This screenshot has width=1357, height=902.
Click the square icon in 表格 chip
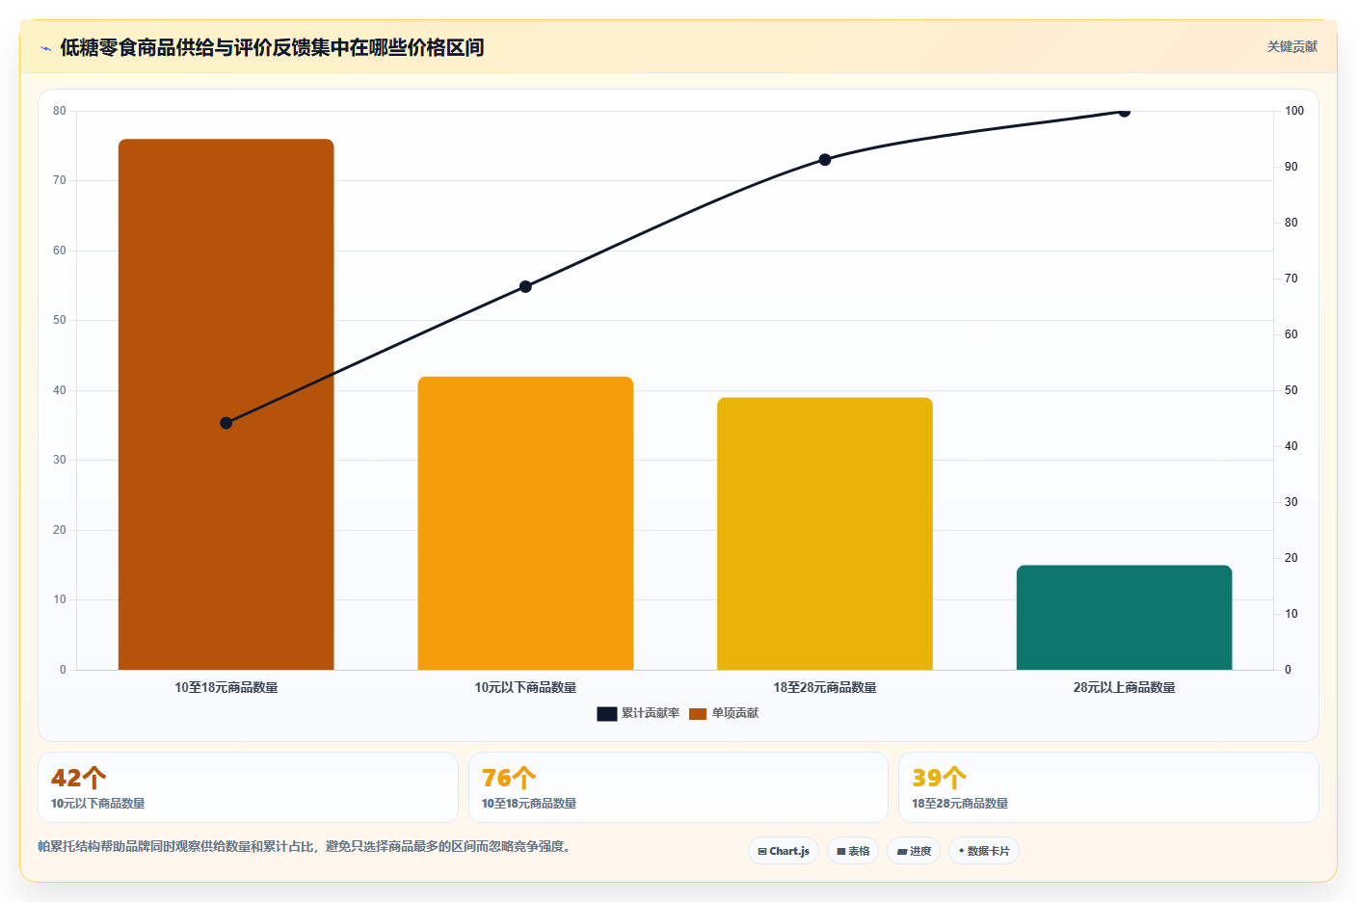pyautogui.click(x=841, y=852)
